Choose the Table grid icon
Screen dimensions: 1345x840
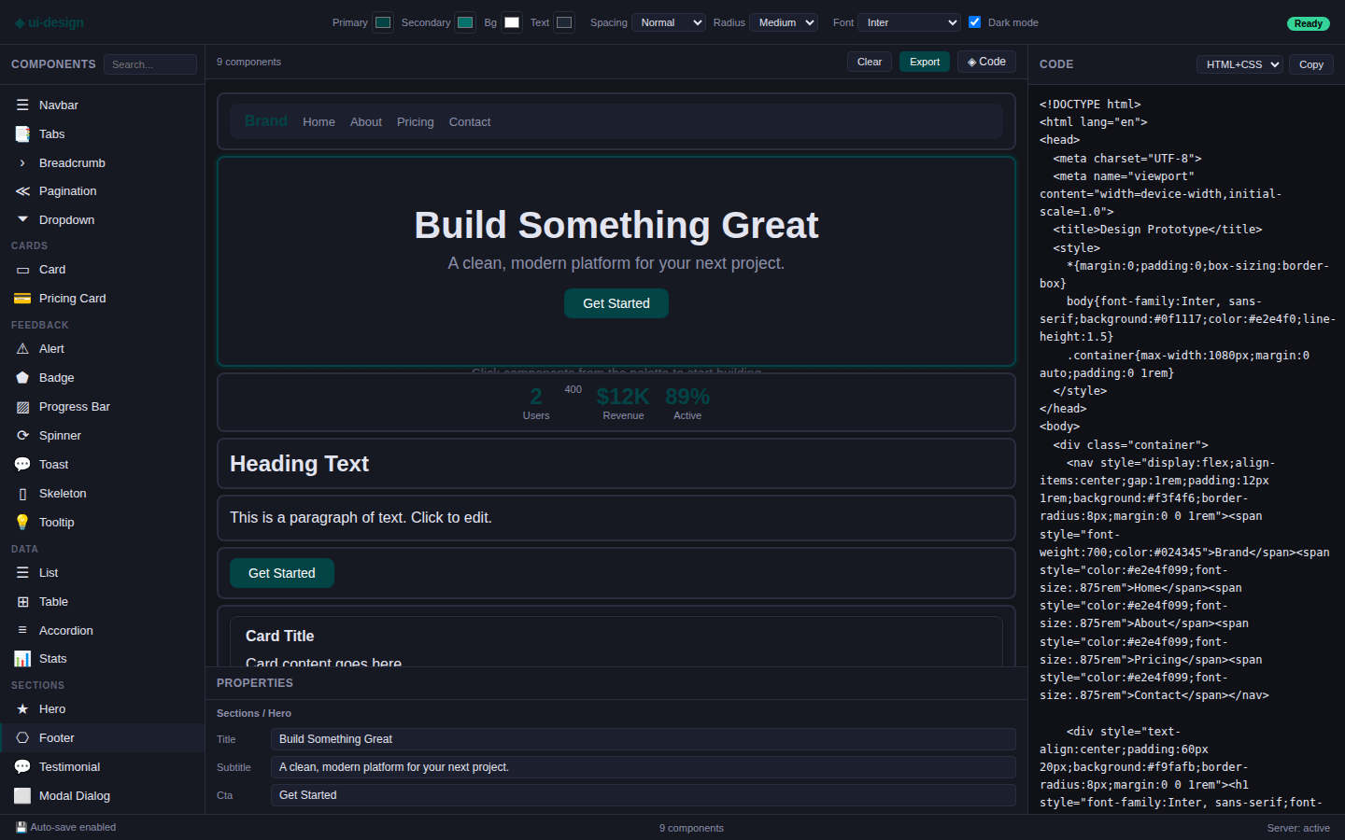[x=22, y=602]
